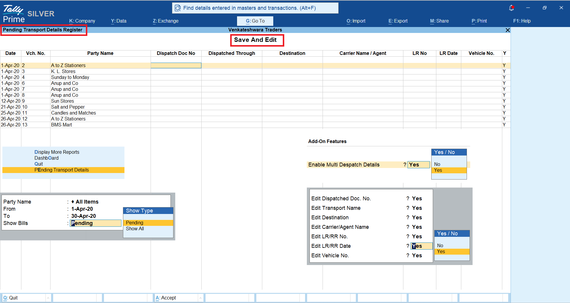The width and height of the screenshot is (570, 303).
Task: Click the LR Date column header
Action: pos(449,53)
